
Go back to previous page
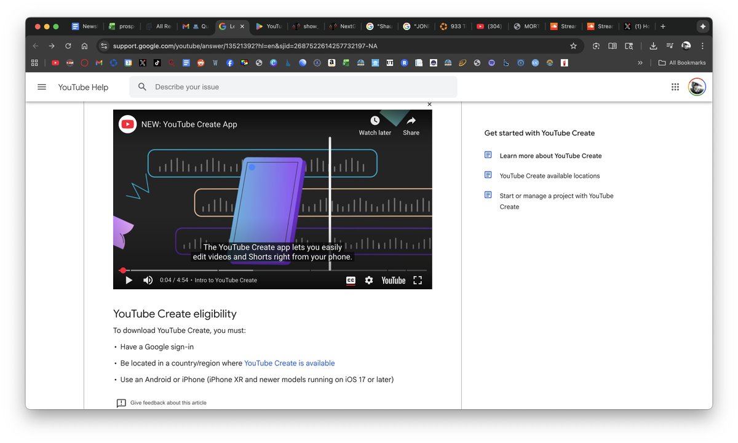36,46
